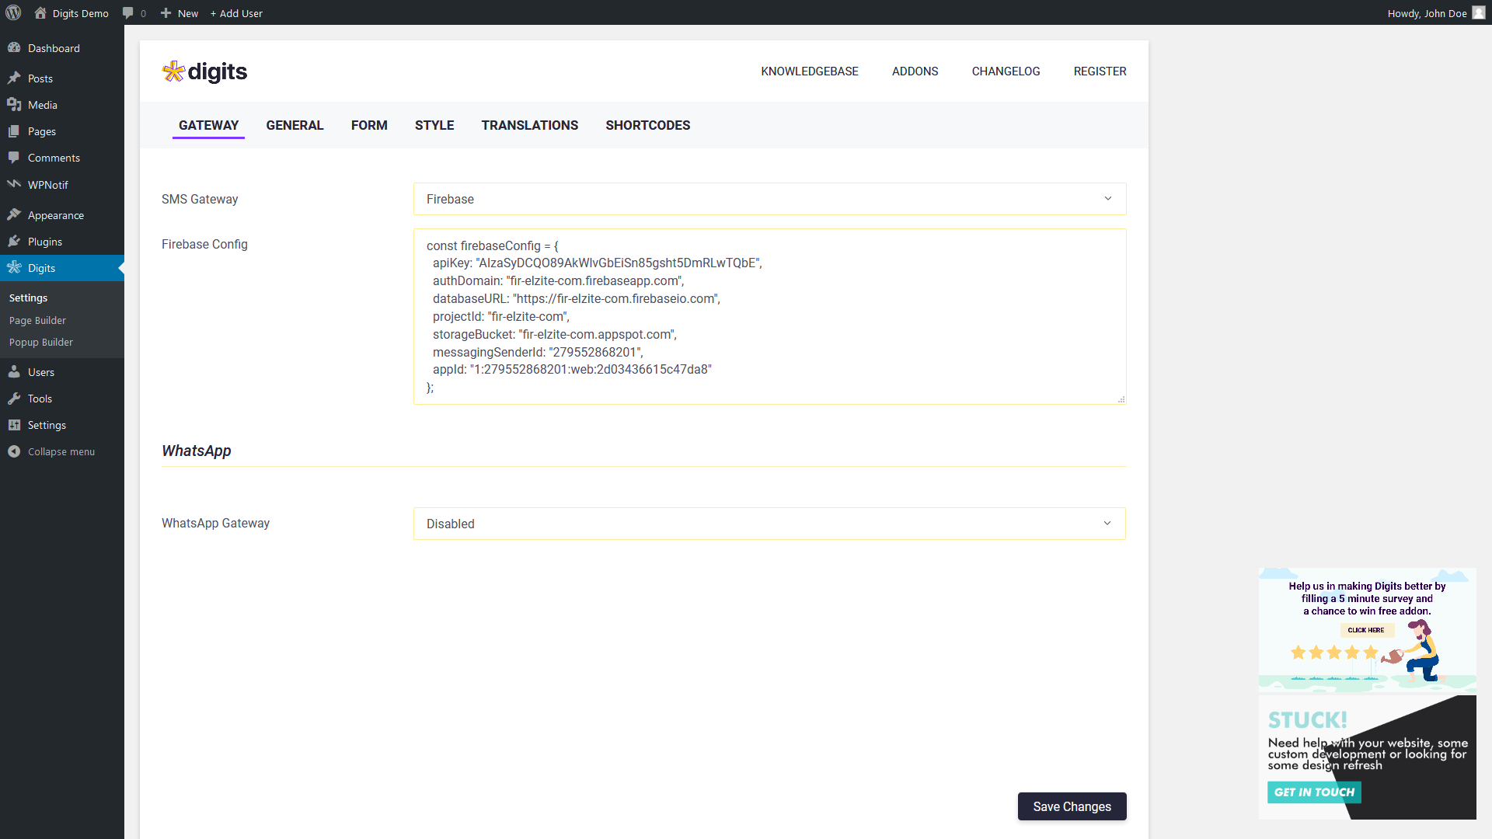Click the comments bubble in admin bar
1492x839 pixels.
(129, 13)
